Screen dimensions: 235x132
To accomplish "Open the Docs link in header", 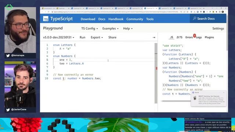I will (102, 19).
